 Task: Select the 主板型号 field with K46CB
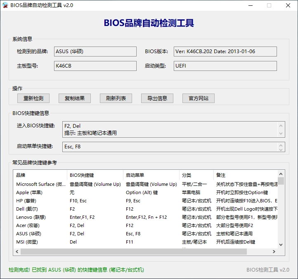click(x=95, y=66)
